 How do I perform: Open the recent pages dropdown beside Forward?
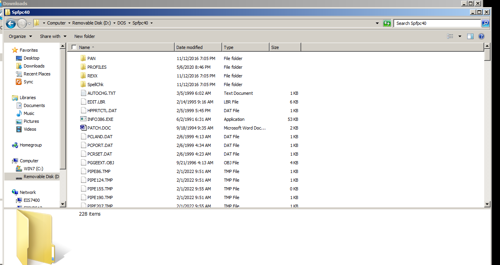30,23
